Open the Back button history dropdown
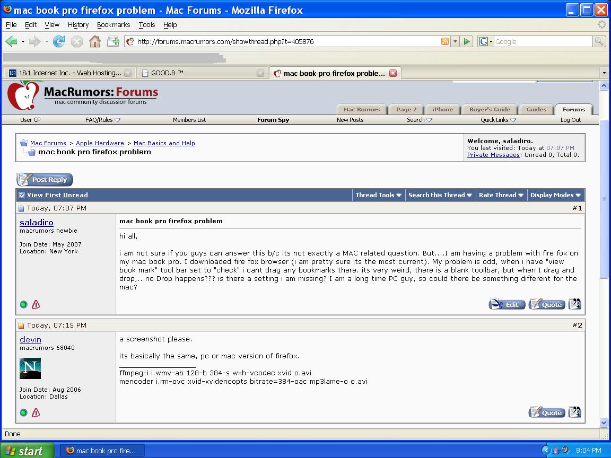 coord(23,41)
